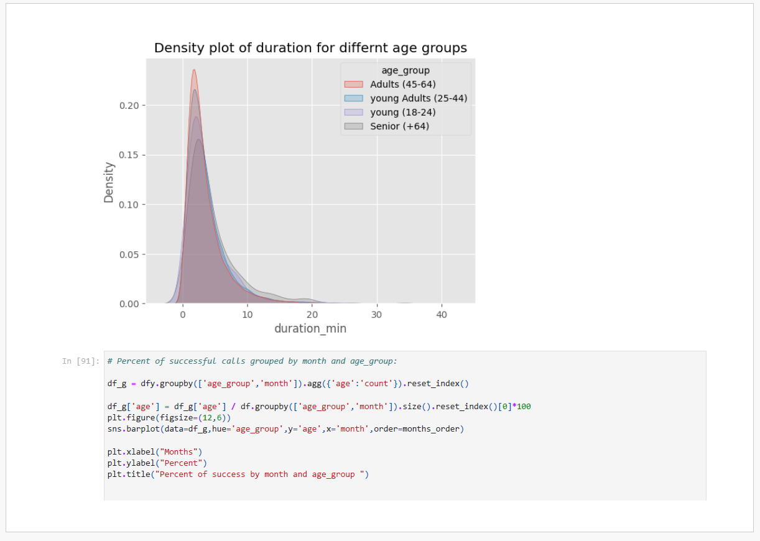Screen dimensions: 760x541
Task: Click the age_group legend title
Action: (x=405, y=71)
